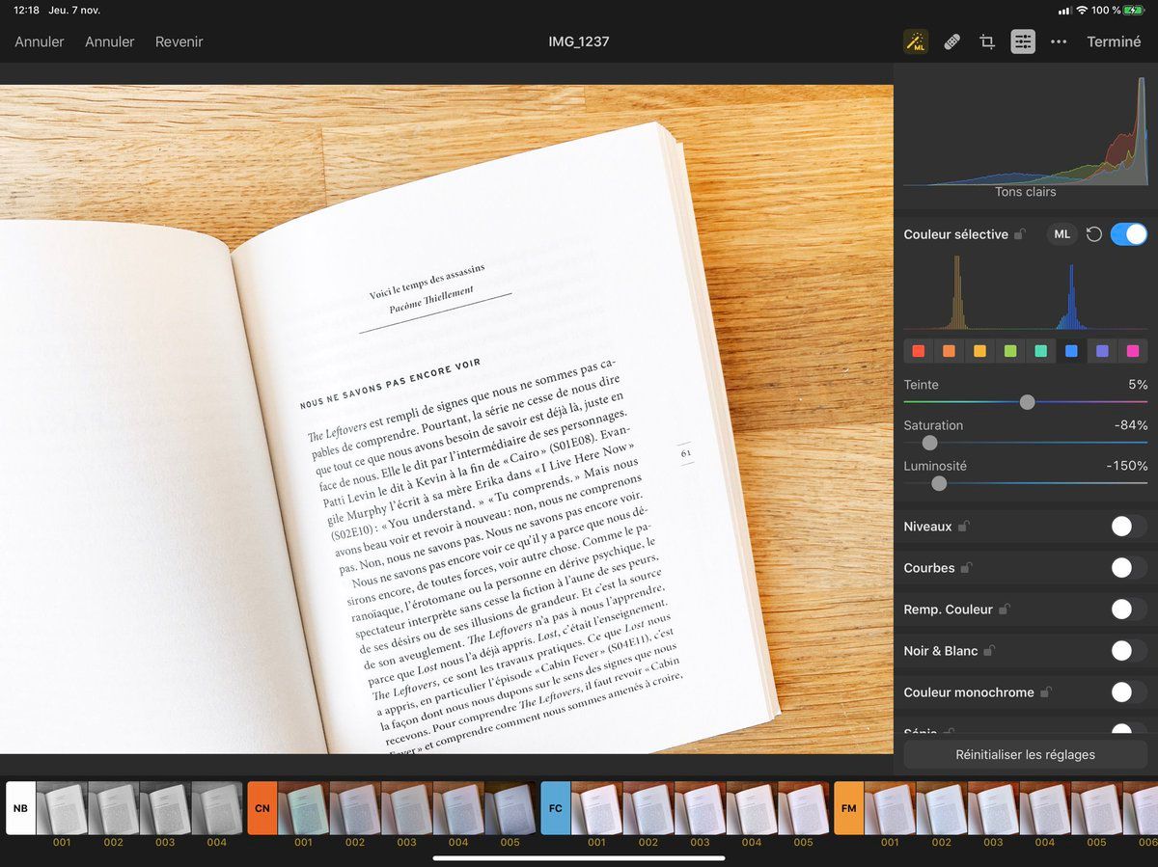Click the lock icon beside Couleur sélective
1158x867 pixels.
pyautogui.click(x=1019, y=234)
